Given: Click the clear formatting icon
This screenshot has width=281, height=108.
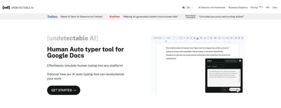Looking at the screenshot, I should [242, 38].
